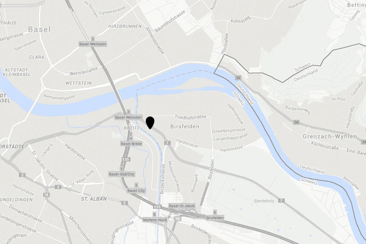Click the black location pin marker
The height and width of the screenshot is (244, 366).
click(x=150, y=123)
